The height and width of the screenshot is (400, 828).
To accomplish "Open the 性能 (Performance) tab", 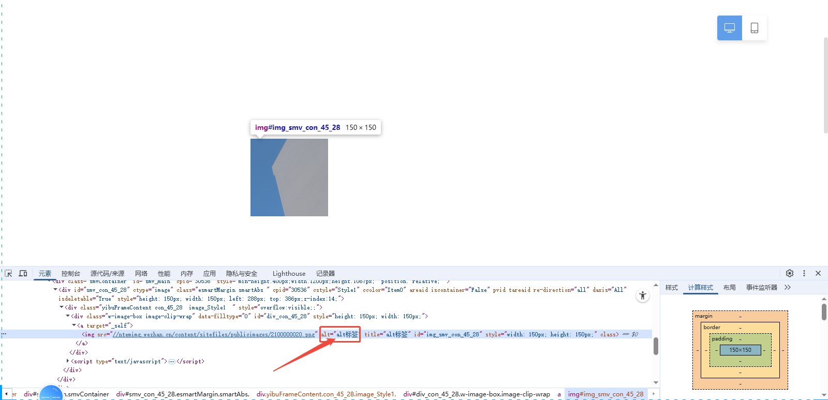I will pos(164,274).
